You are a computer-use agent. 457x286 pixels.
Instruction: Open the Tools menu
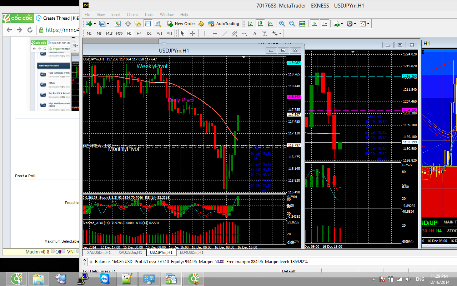pos(149,15)
